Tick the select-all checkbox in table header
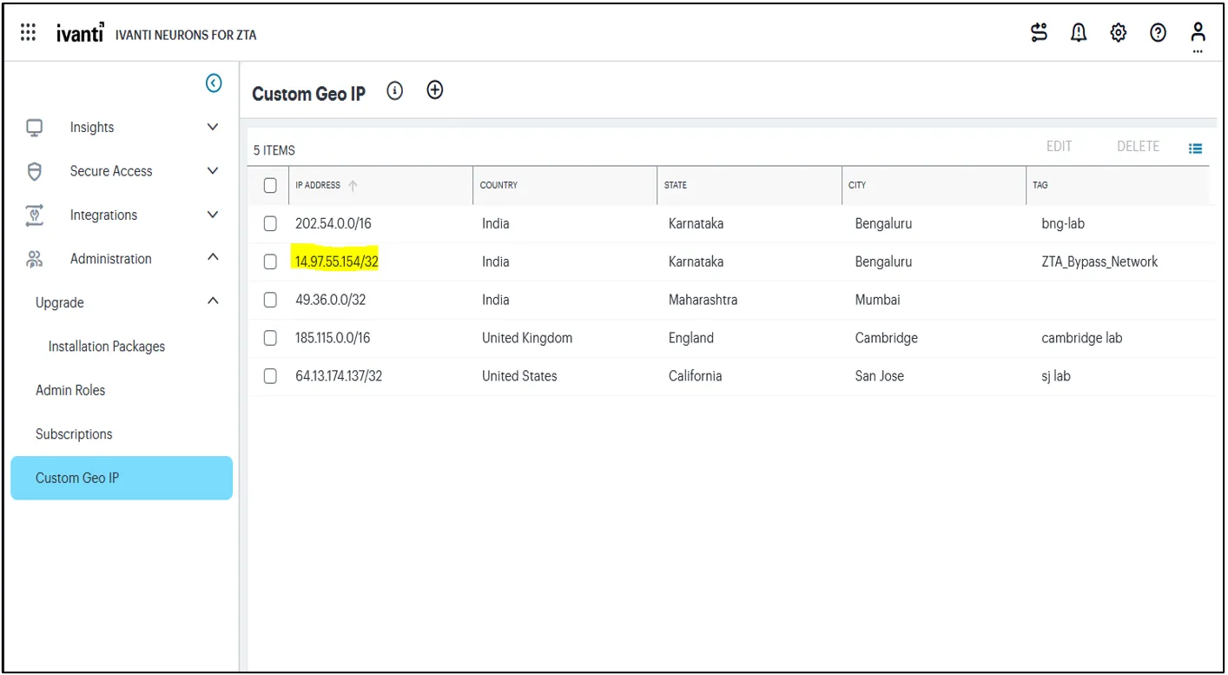Screen dimensions: 1228x675 270,185
